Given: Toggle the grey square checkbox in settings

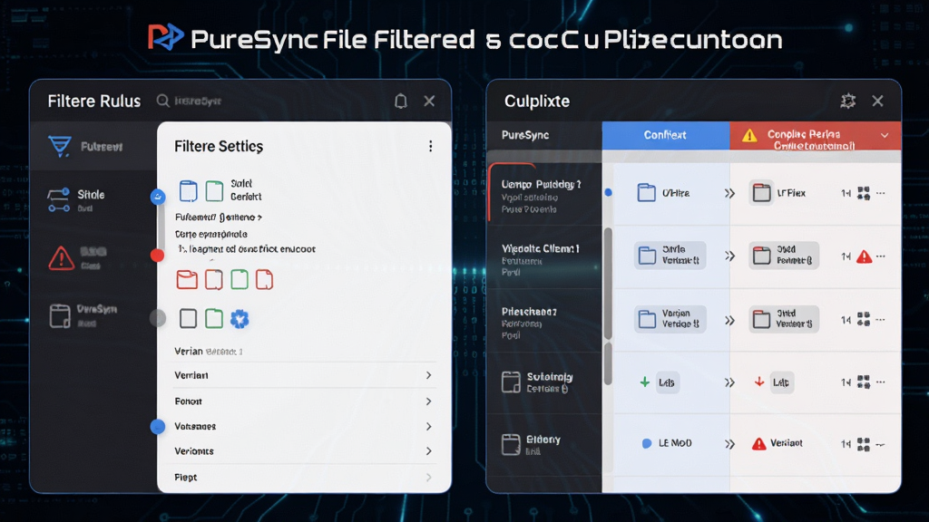Looking at the screenshot, I should (x=188, y=318).
